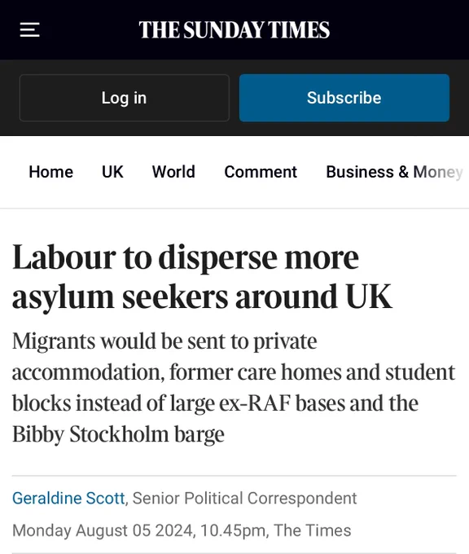This screenshot has height=554, width=469.
Task: Switch to the World section
Action: (x=173, y=172)
